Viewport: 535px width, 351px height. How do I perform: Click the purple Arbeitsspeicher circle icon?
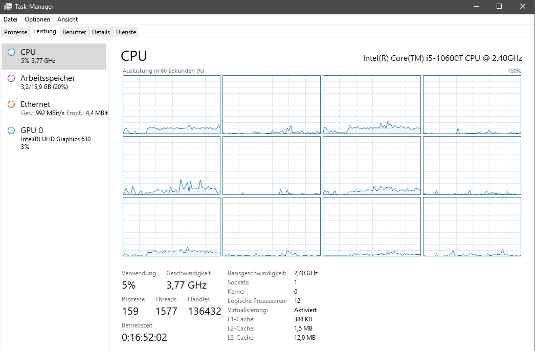tap(11, 78)
